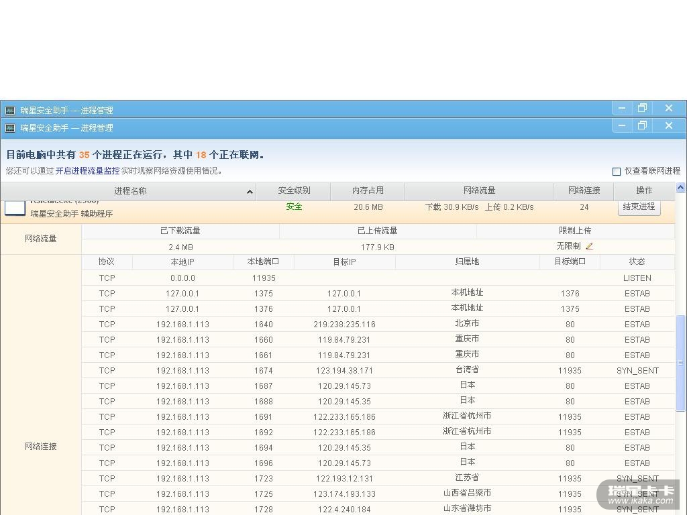
Task: Edit upload limit with the pencil icon
Action: (x=589, y=246)
